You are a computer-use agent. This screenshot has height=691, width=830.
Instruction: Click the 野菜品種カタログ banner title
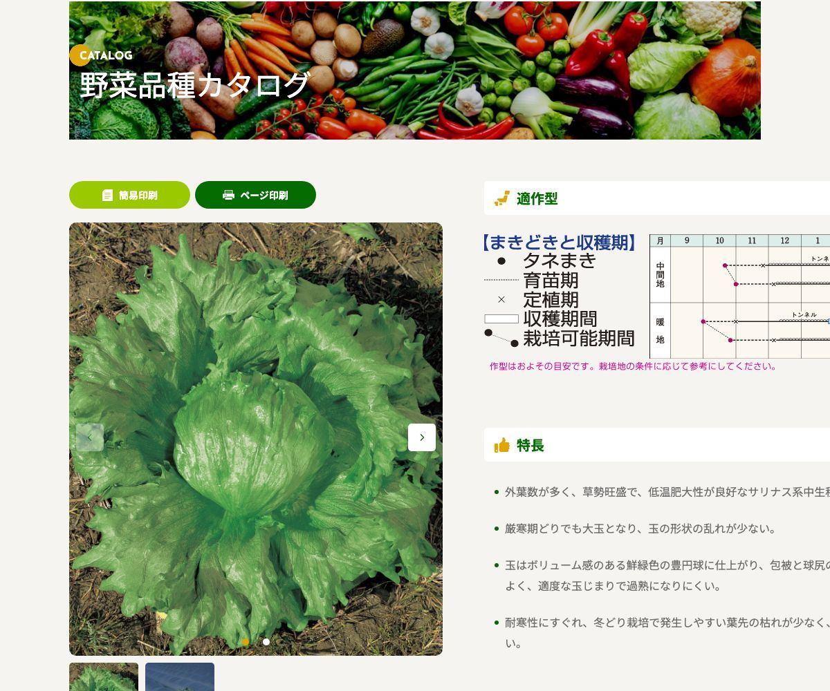(x=194, y=86)
